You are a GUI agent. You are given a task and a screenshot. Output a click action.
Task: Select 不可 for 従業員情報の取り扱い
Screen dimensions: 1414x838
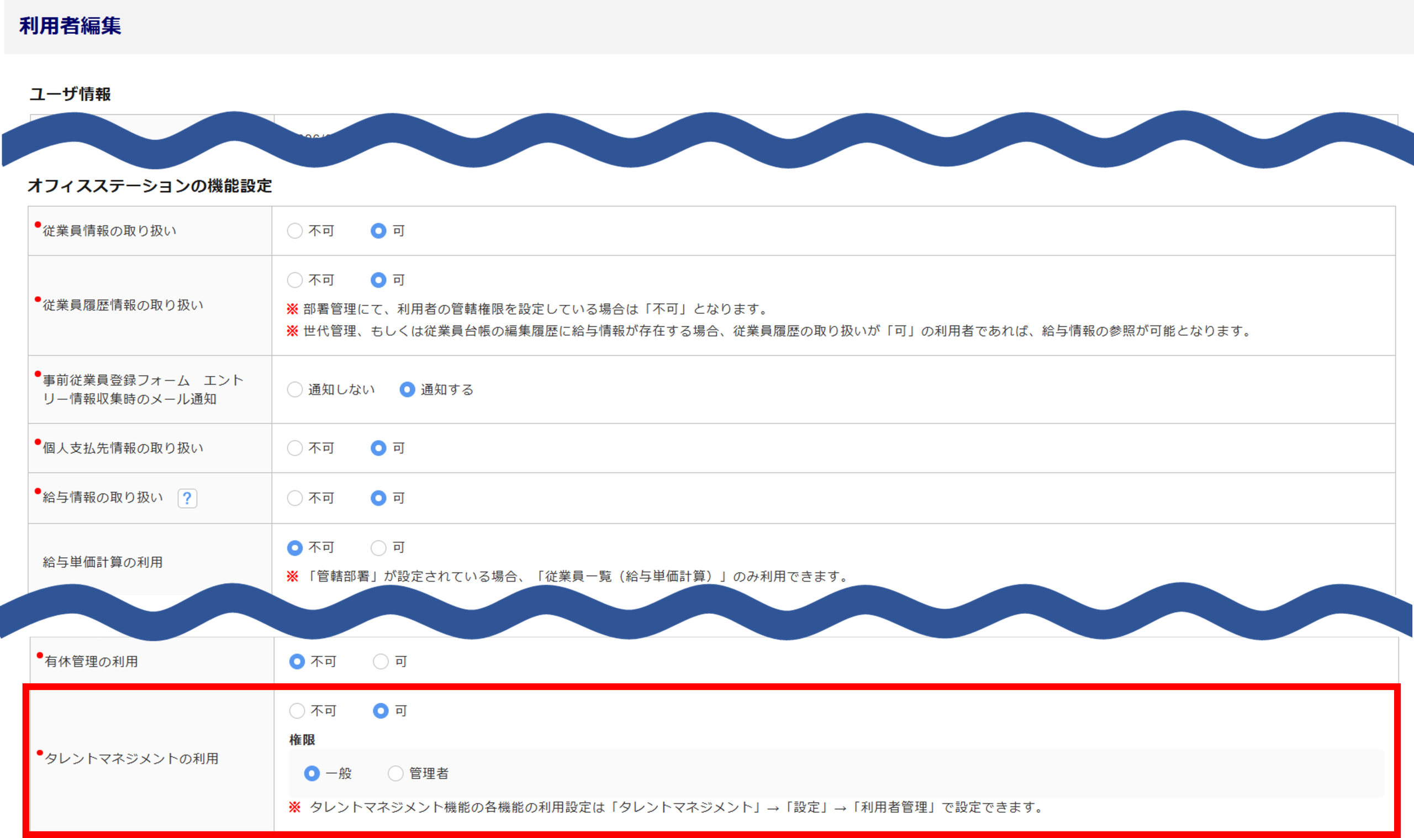[294, 230]
